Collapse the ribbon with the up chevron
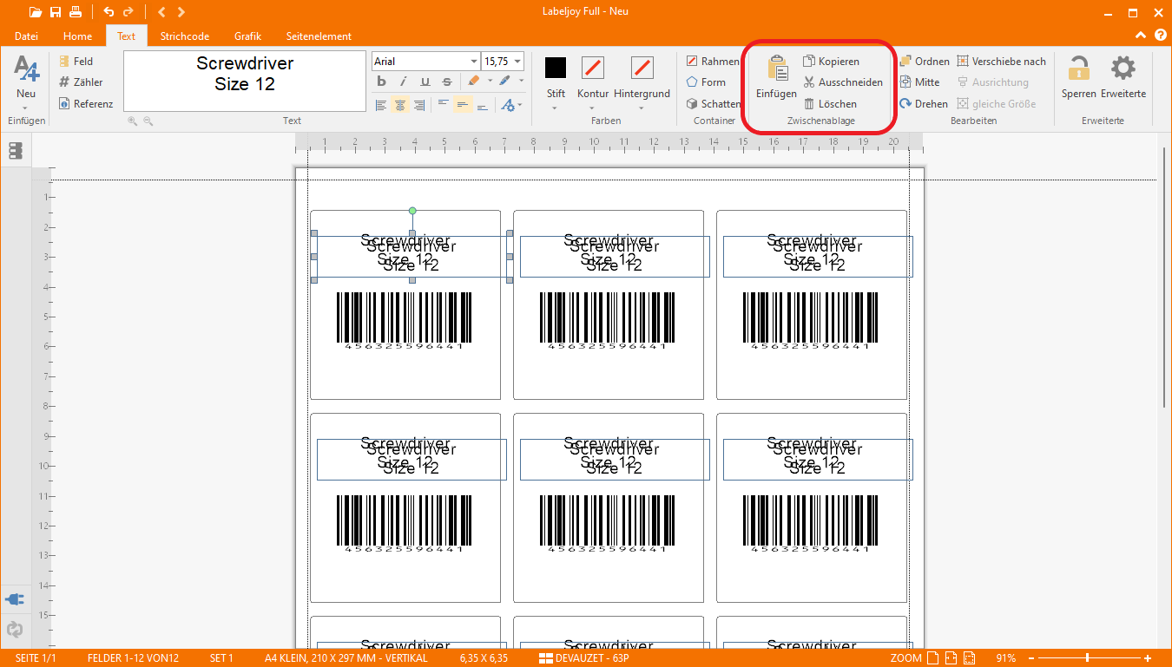Screen dimensions: 1172x667 click(x=1141, y=36)
